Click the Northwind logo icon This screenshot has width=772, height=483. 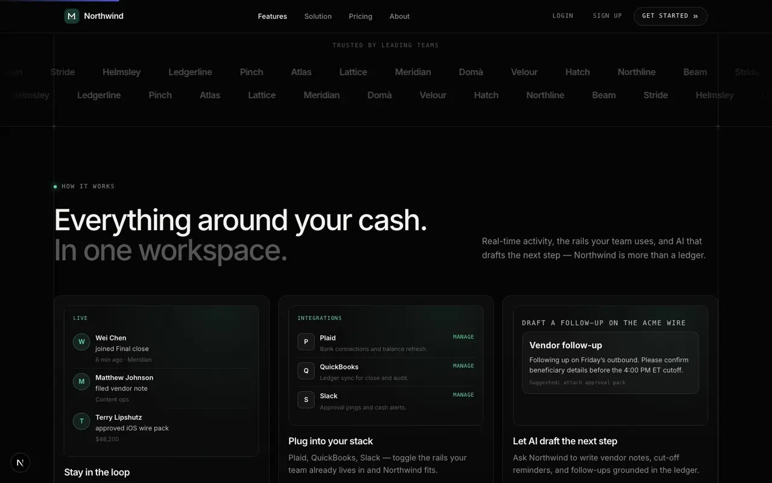click(72, 16)
